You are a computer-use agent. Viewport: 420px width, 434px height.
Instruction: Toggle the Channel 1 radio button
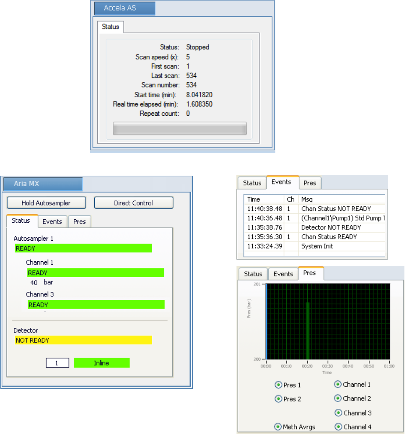pos(337,384)
